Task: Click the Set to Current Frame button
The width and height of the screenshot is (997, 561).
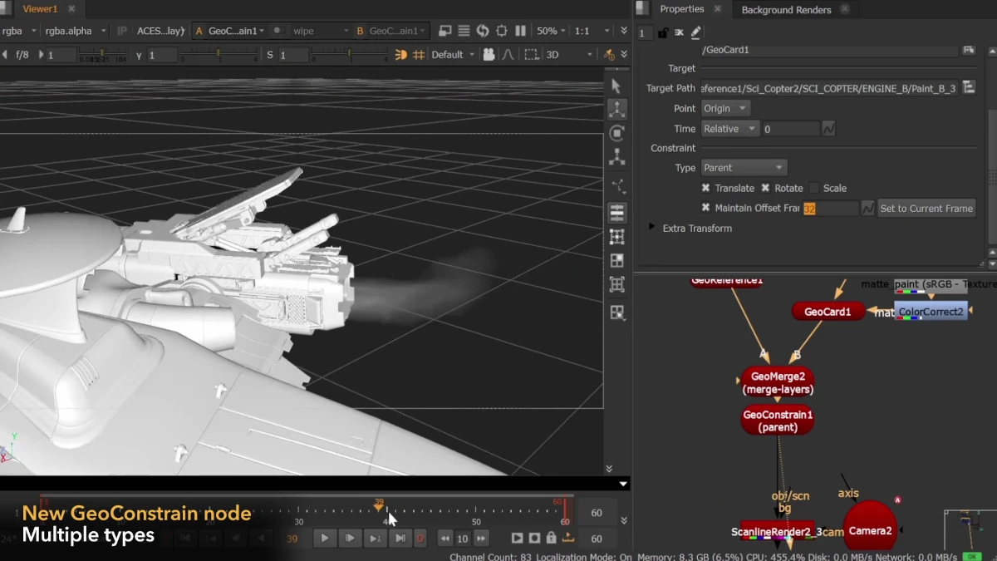Action: (926, 209)
